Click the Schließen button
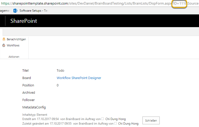This screenshot has height=127, width=199. tap(151, 121)
